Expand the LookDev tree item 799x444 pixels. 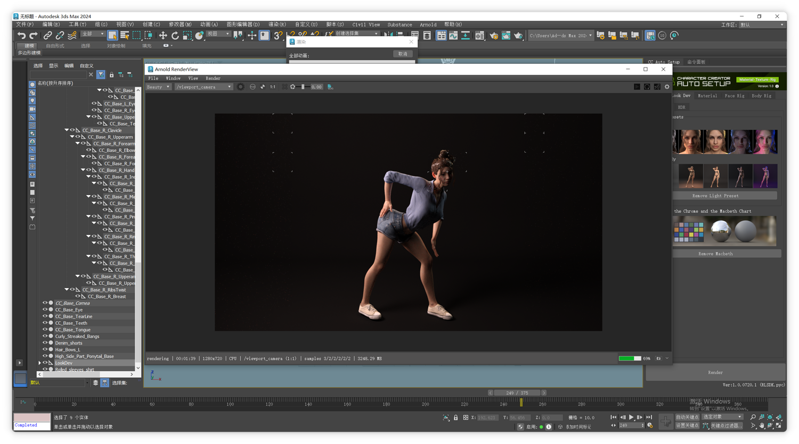[39, 363]
